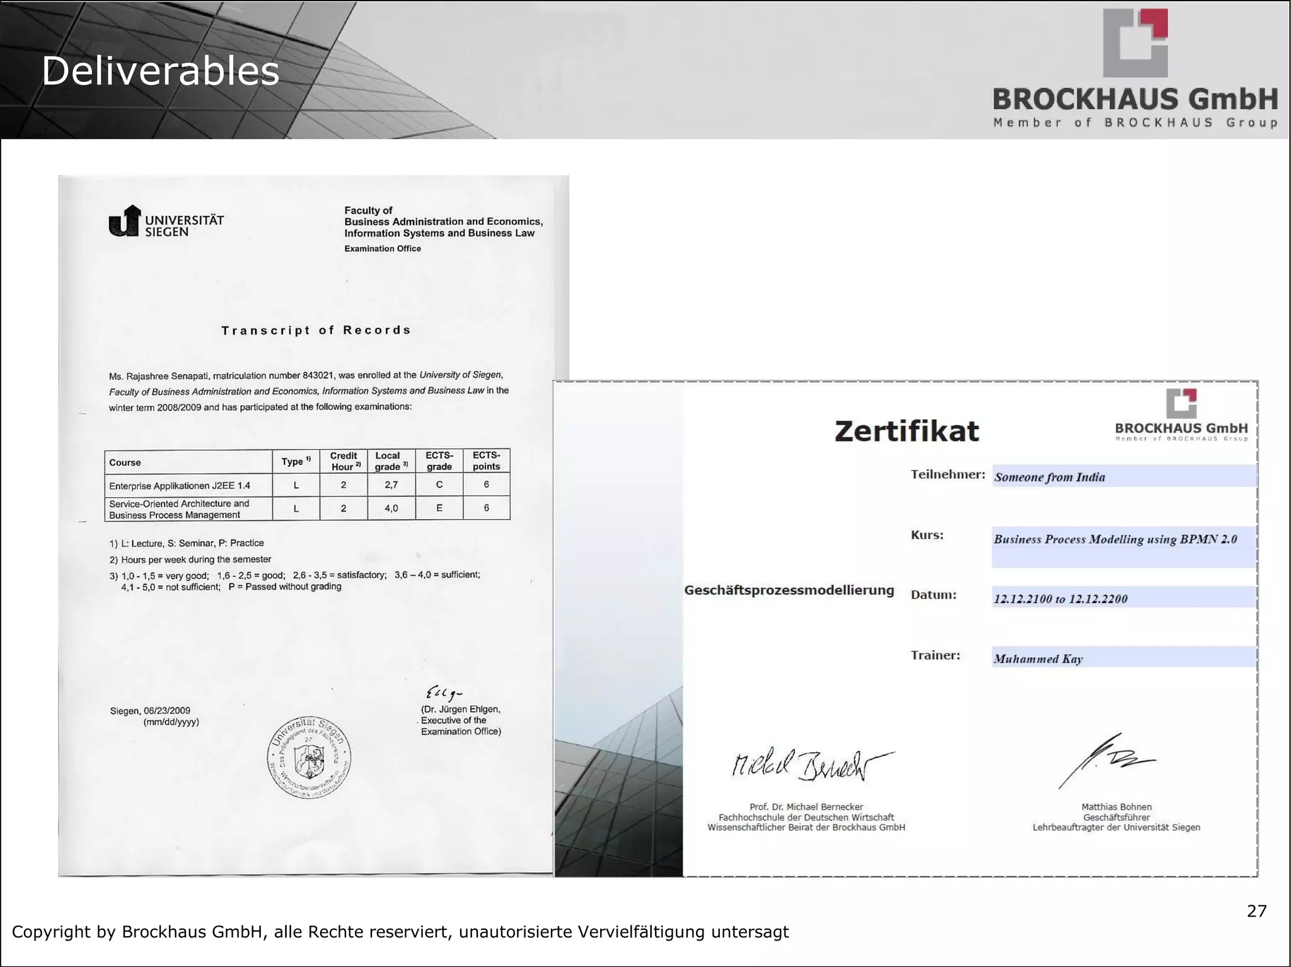The image size is (1291, 967).
Task: Click Dr. Ehlgen's signature on transcript
Action: tap(444, 693)
